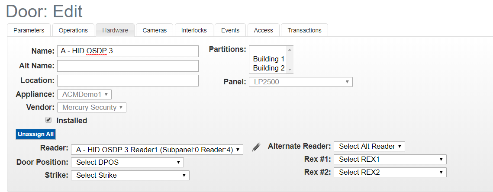This screenshot has height=192, width=493.
Task: Go to the Cameras tab
Action: [155, 30]
